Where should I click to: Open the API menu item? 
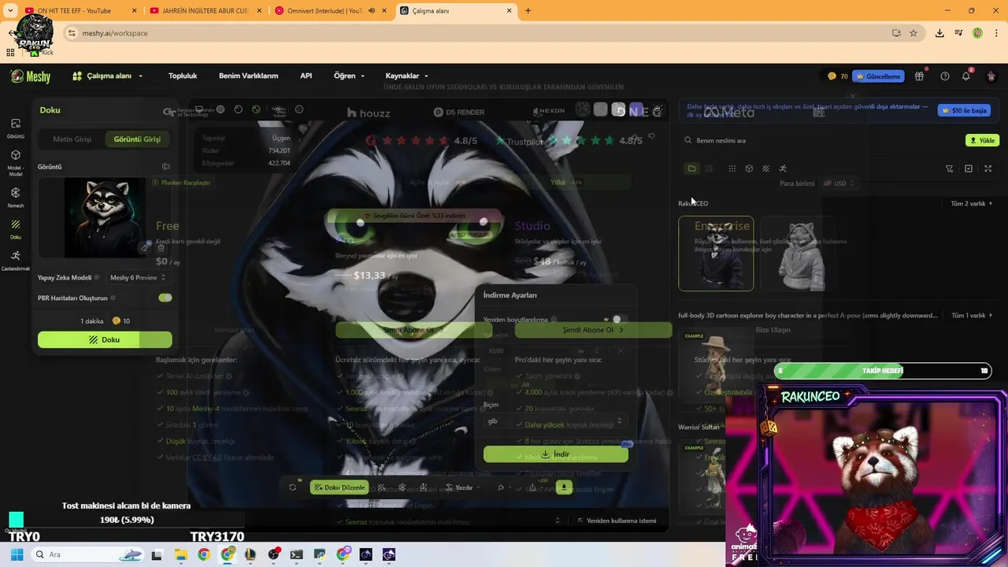(306, 76)
